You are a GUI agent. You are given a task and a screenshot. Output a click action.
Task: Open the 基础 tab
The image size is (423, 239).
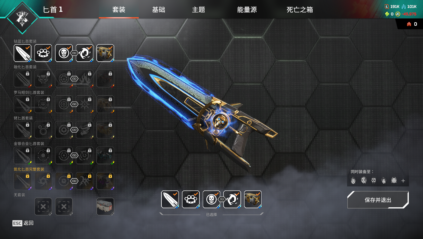pyautogui.click(x=159, y=10)
